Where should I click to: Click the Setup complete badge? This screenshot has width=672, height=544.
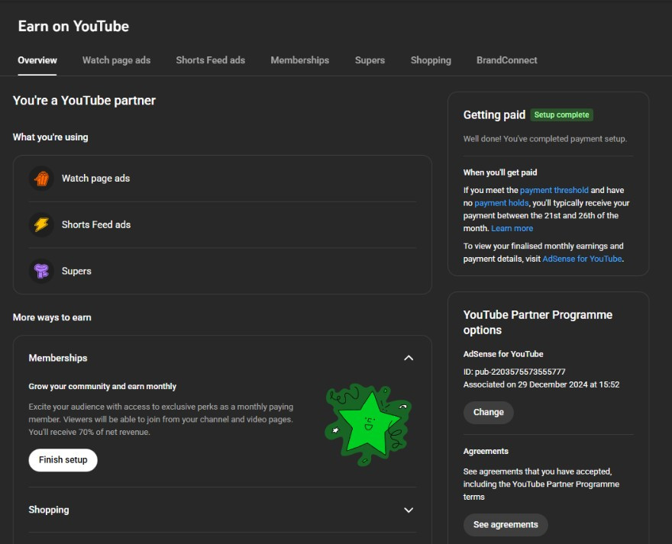(561, 114)
